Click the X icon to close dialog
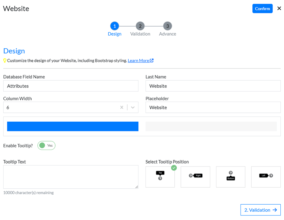 point(279,8)
